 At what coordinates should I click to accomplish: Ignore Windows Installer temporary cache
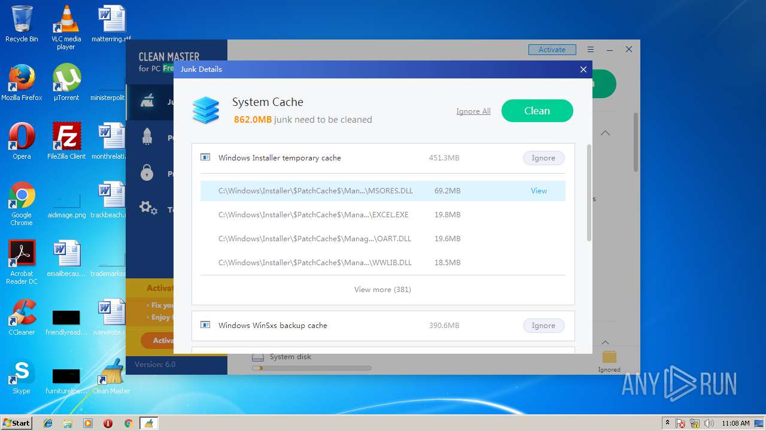coord(543,157)
